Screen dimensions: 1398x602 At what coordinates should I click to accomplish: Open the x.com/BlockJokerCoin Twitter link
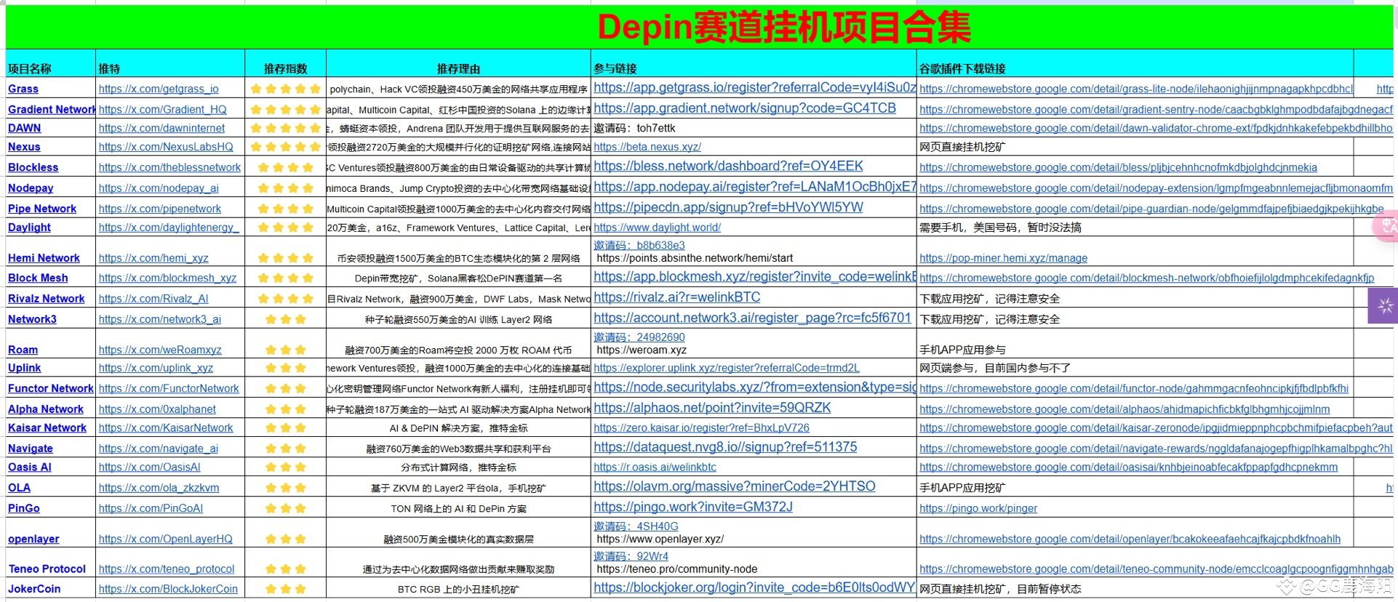point(169,589)
